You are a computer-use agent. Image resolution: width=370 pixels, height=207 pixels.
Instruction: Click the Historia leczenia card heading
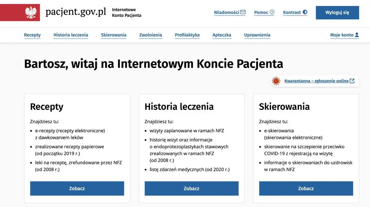(179, 107)
